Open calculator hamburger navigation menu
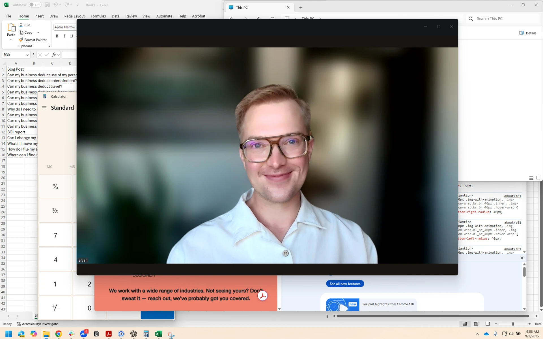543x339 pixels. 44,108
